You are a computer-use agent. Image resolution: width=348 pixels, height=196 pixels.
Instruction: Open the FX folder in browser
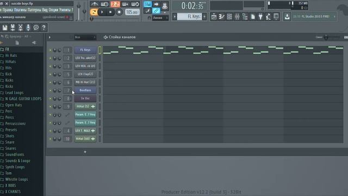[x=7, y=49]
